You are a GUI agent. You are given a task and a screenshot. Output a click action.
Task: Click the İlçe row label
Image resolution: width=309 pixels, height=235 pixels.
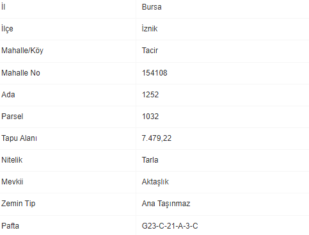(x=7, y=29)
